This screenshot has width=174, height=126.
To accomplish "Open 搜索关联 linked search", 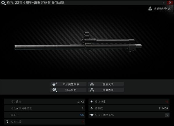I will (x=106, y=84).
